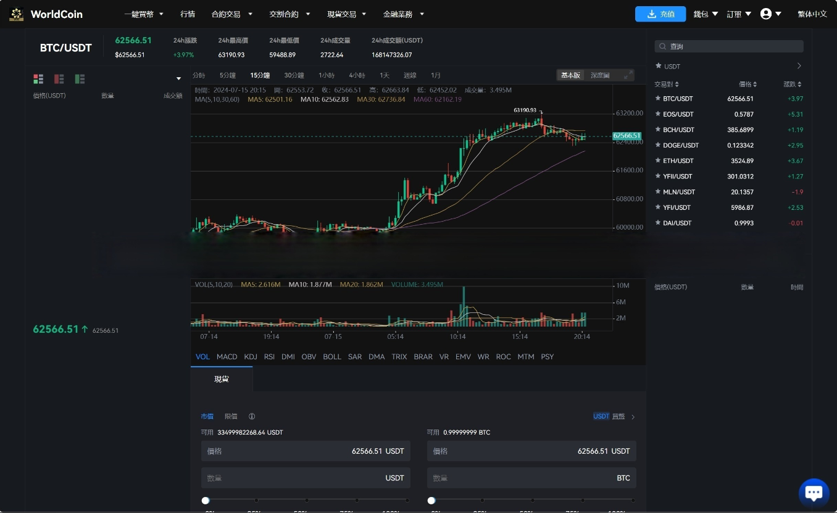837x513 pixels.
Task: Open the market info tooltip icon
Action: 252,416
